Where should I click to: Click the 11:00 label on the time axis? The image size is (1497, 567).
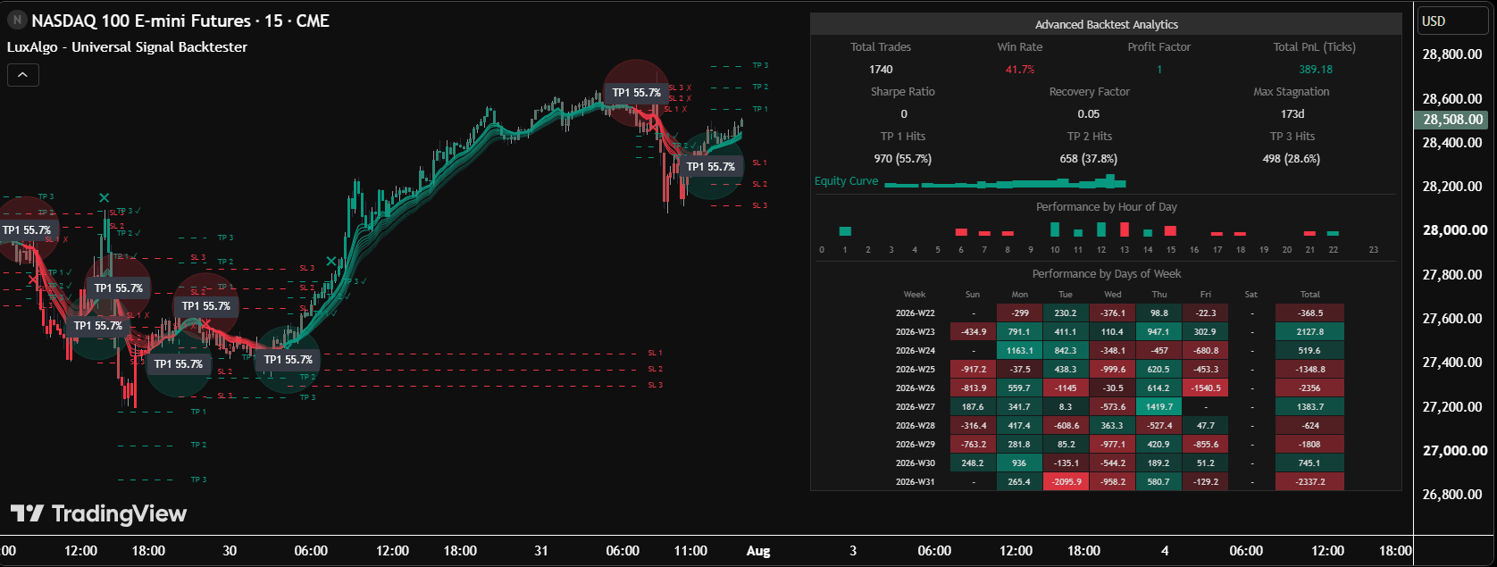(690, 551)
